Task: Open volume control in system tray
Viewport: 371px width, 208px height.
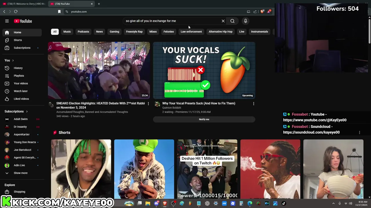Action: pyautogui.click(x=351, y=203)
